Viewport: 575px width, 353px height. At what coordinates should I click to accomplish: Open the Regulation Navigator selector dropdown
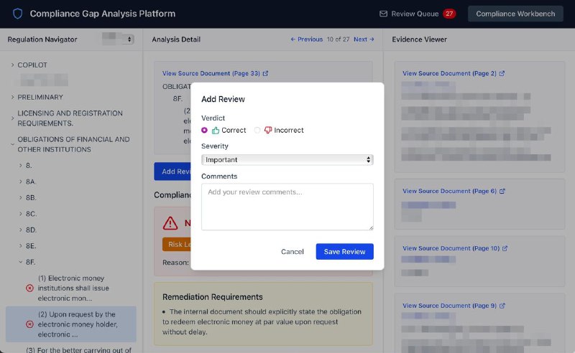(x=118, y=39)
